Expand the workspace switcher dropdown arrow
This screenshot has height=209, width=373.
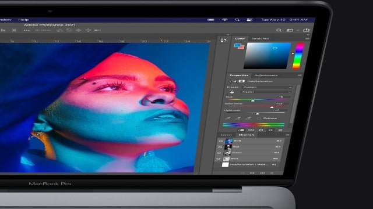click(x=298, y=30)
